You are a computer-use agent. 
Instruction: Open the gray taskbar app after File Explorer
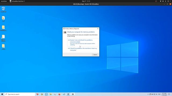tap(55, 94)
